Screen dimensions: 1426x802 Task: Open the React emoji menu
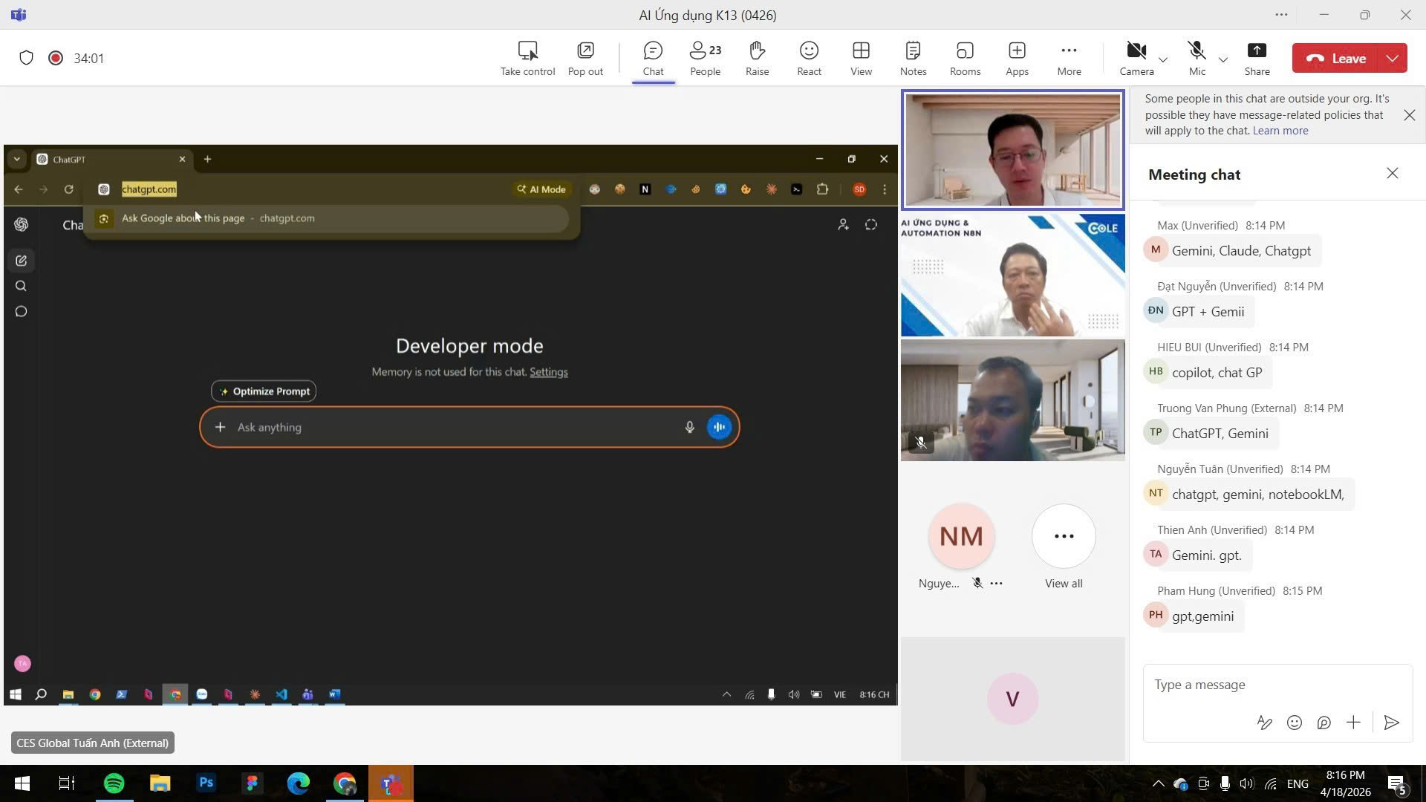(809, 58)
